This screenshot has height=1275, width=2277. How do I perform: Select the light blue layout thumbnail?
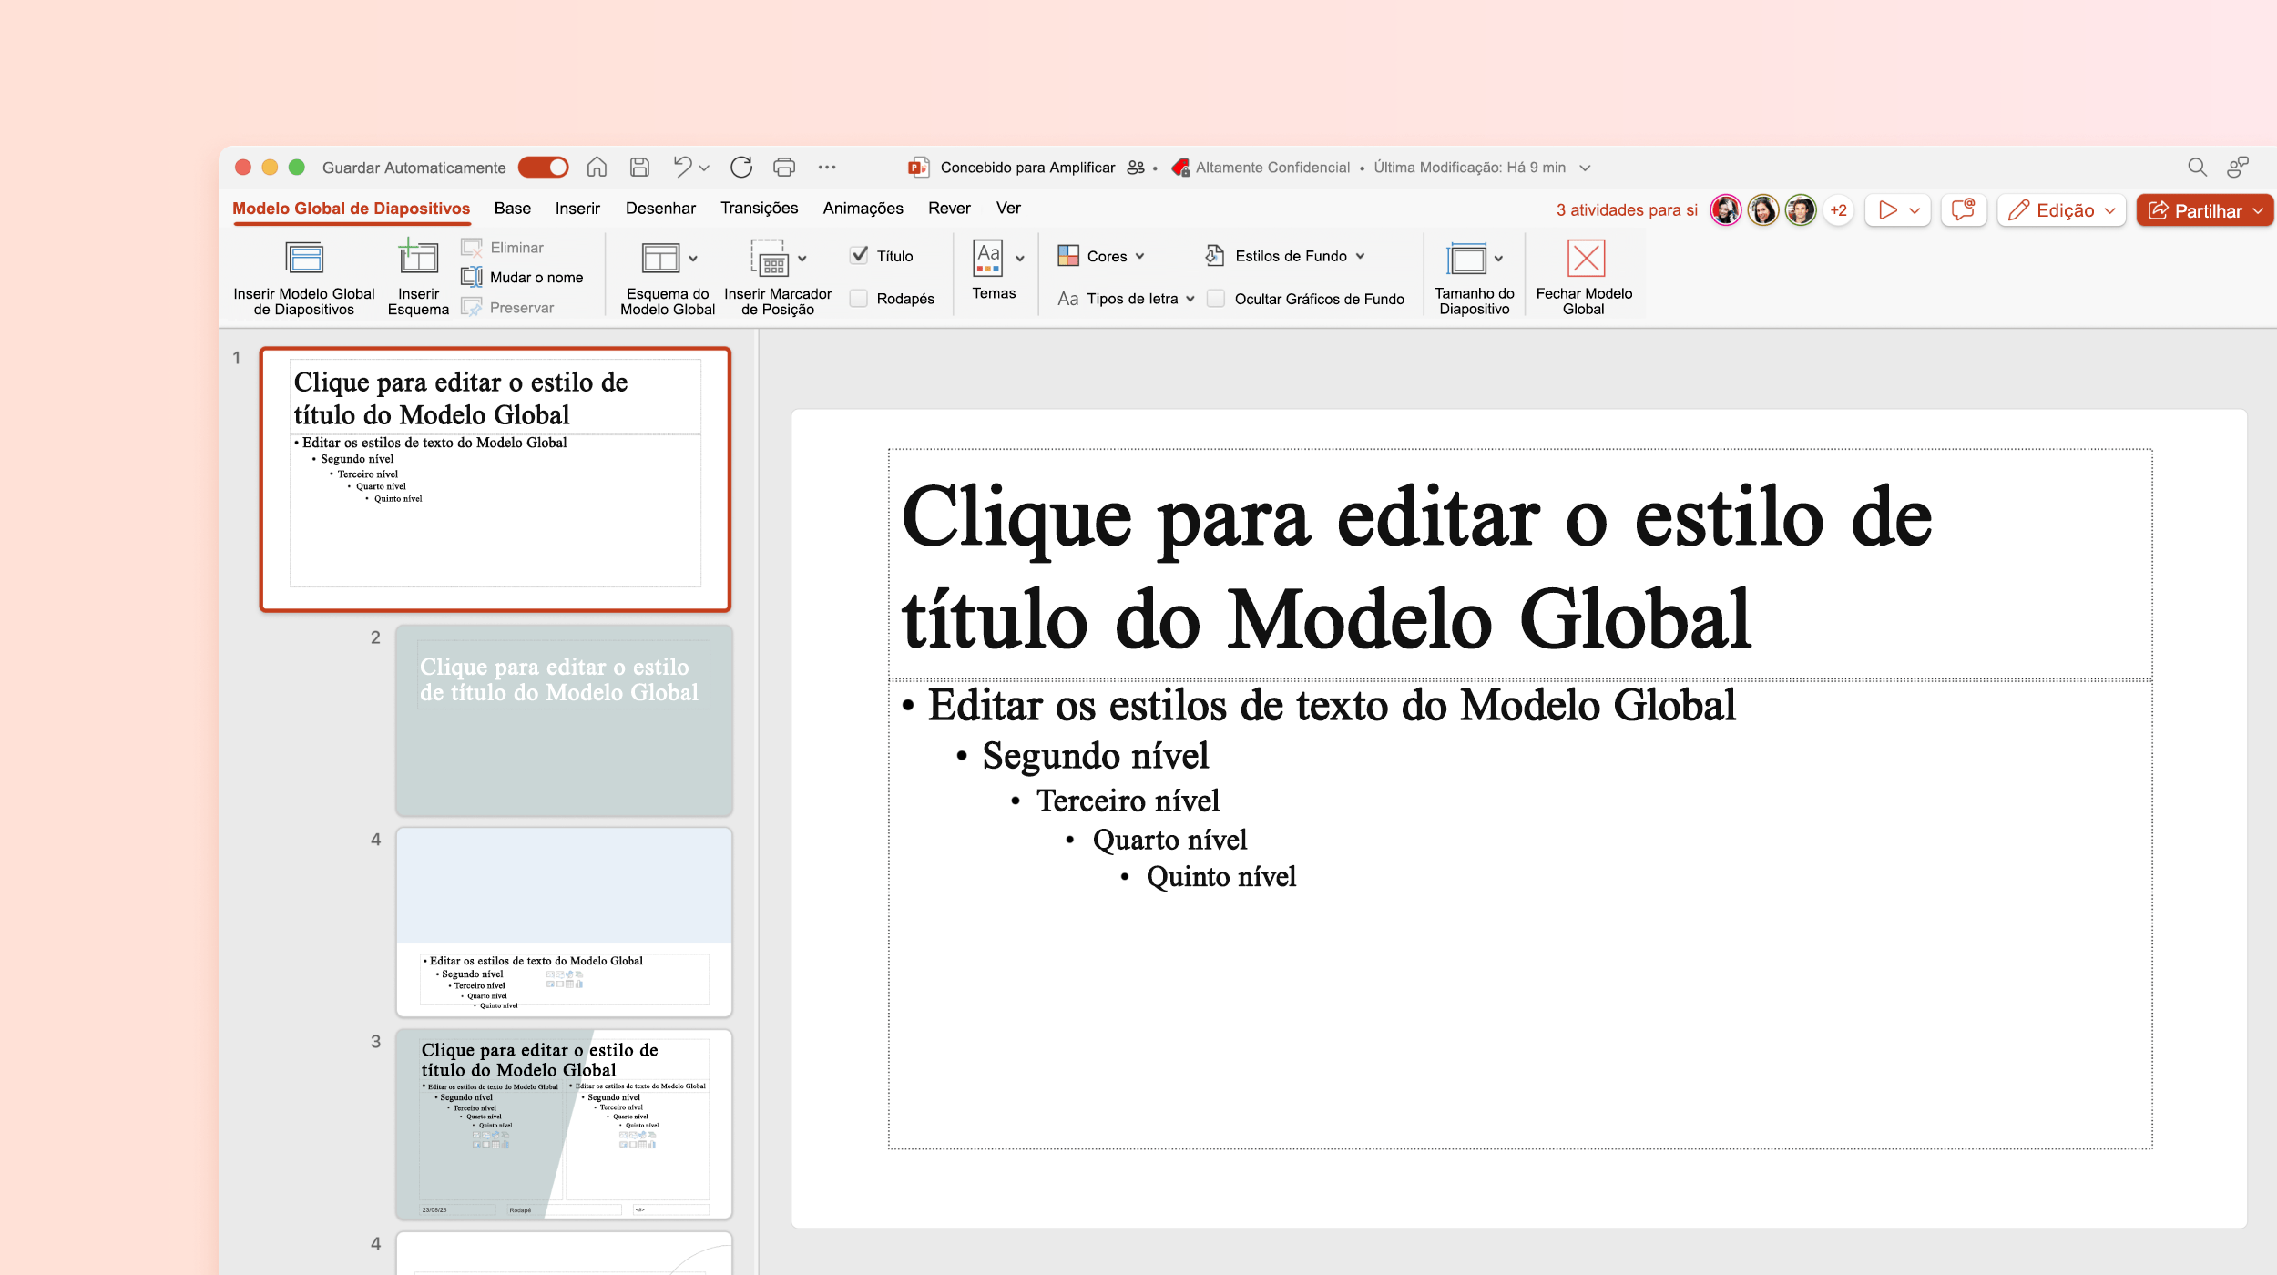coord(564,922)
